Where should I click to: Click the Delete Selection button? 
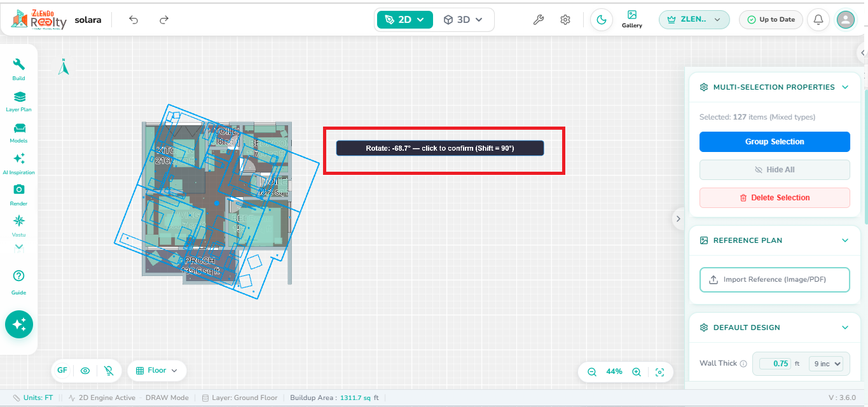775,198
